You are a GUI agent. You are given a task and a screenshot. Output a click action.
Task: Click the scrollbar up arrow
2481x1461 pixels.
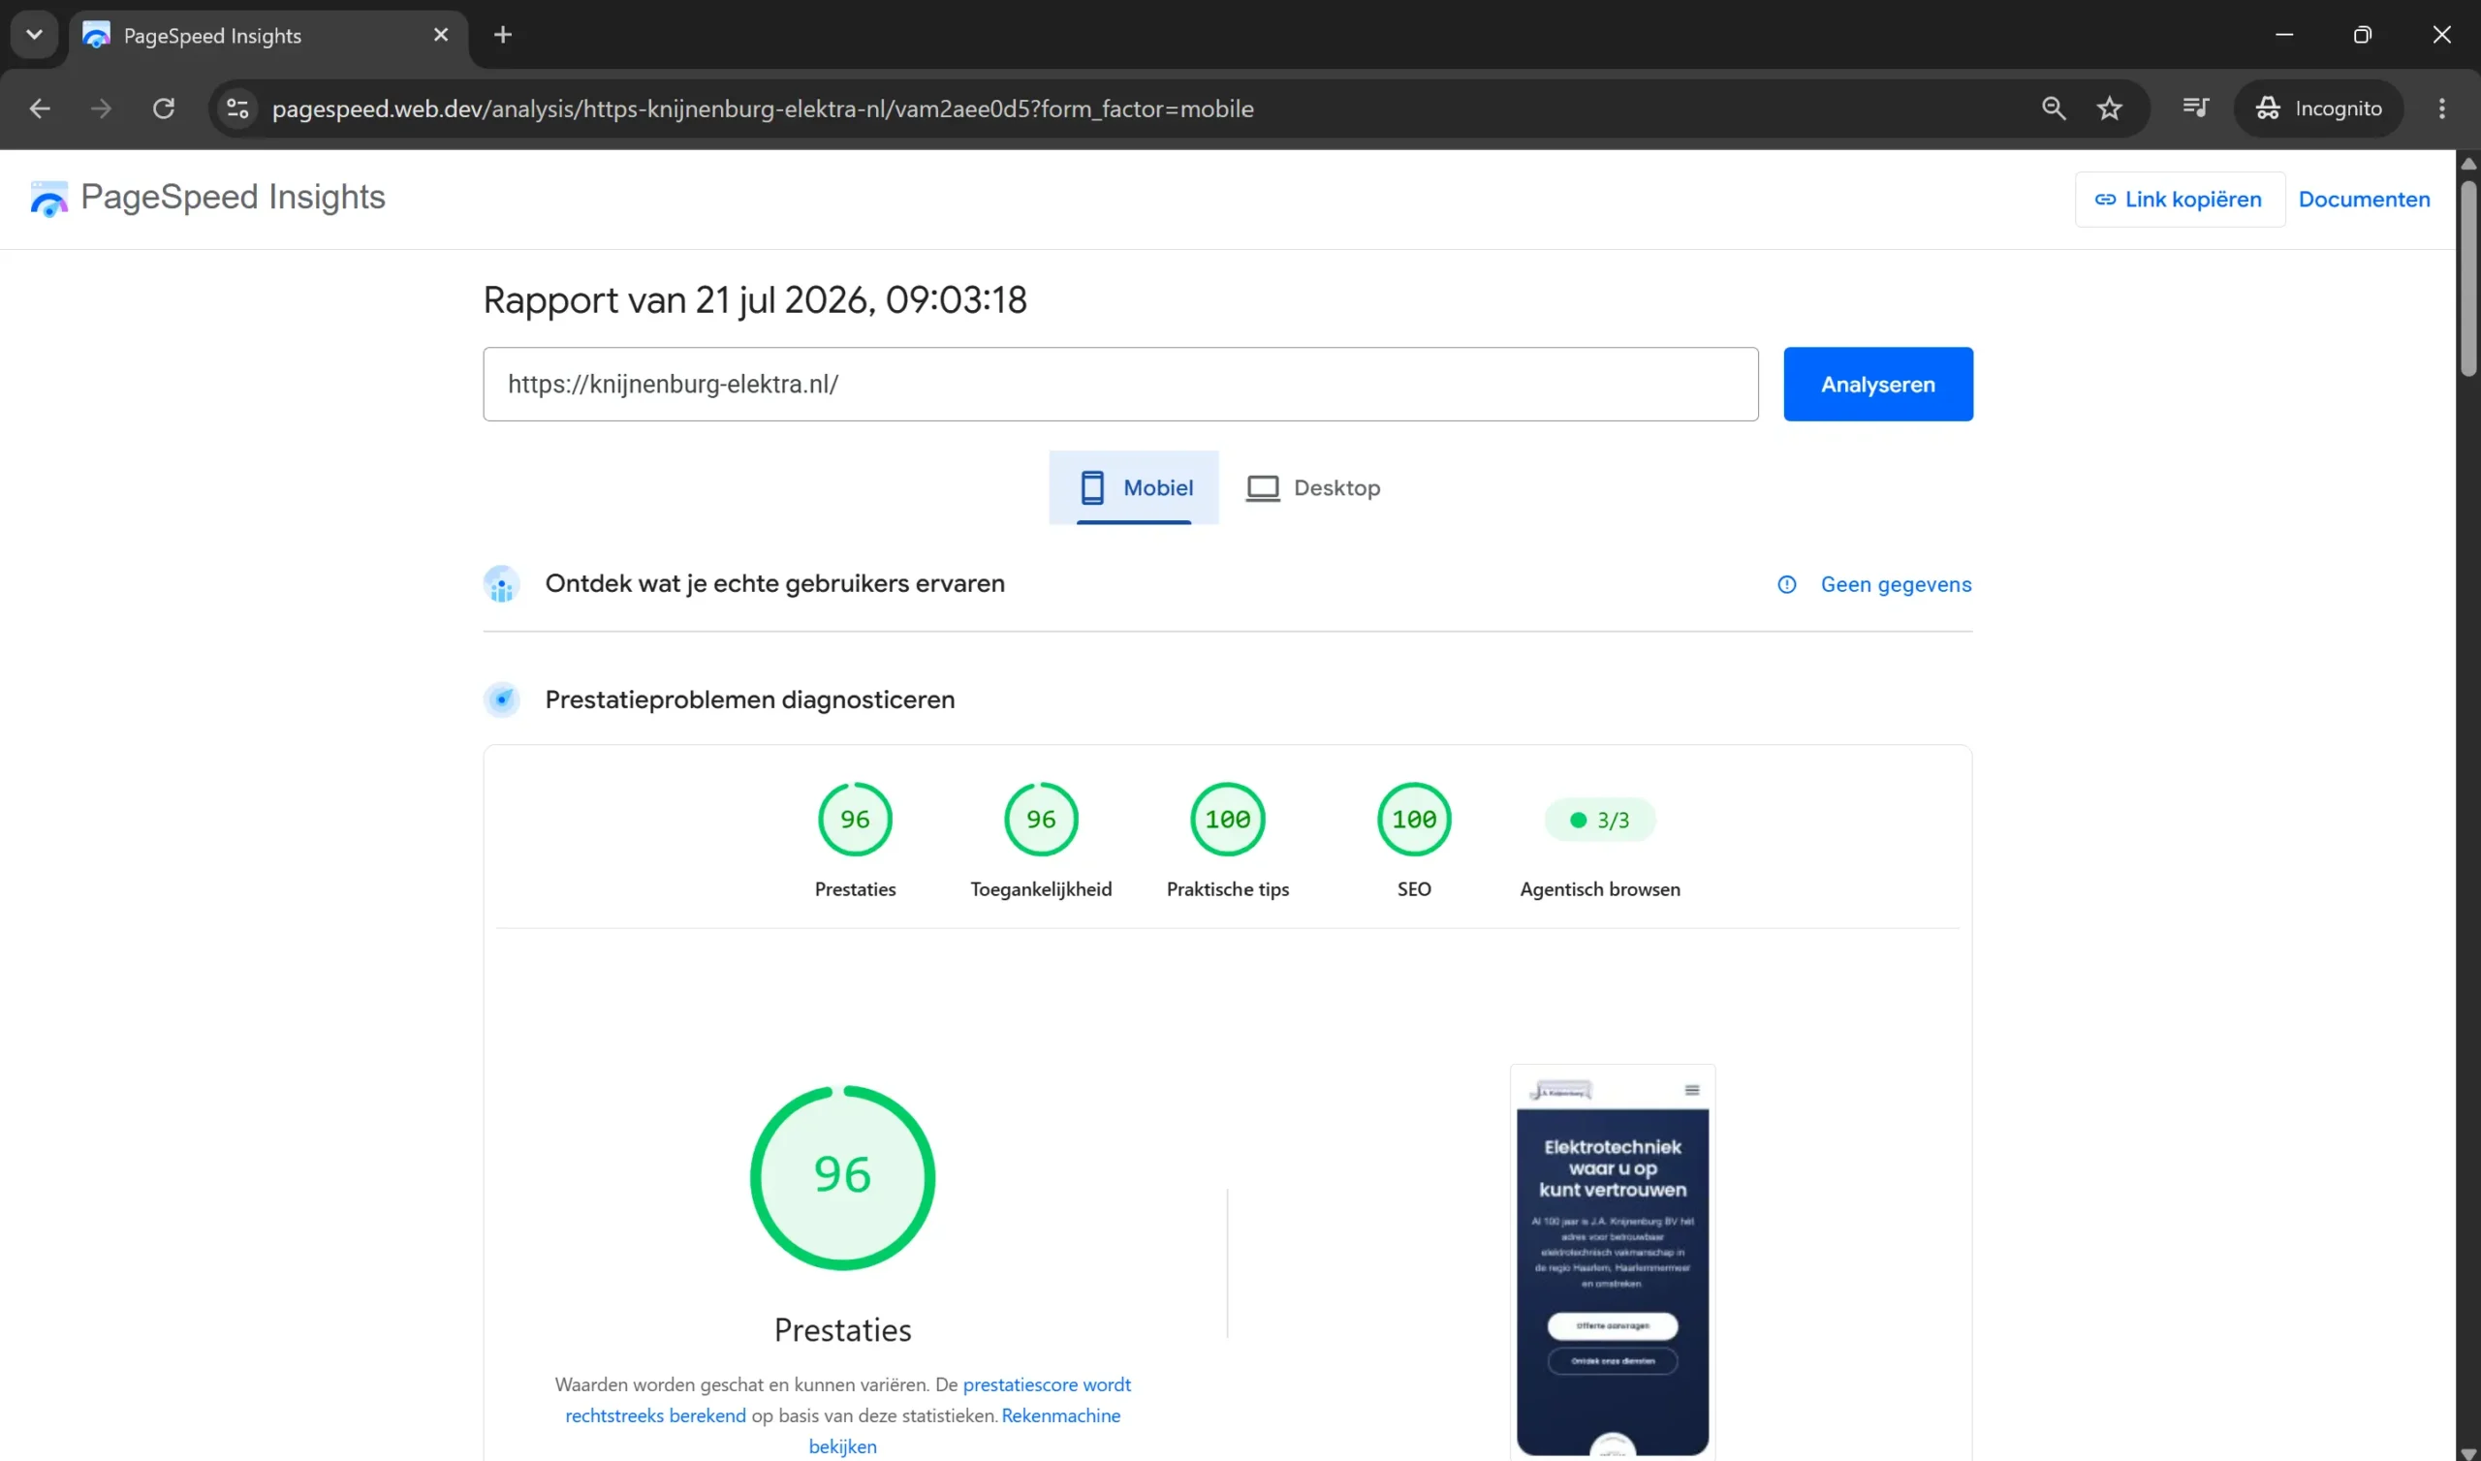tap(2468, 164)
